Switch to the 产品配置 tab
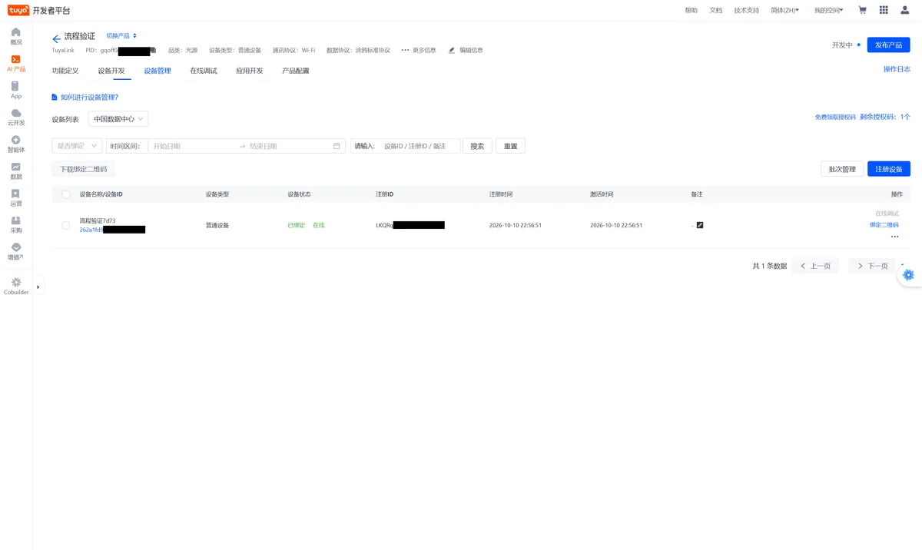 [296, 71]
